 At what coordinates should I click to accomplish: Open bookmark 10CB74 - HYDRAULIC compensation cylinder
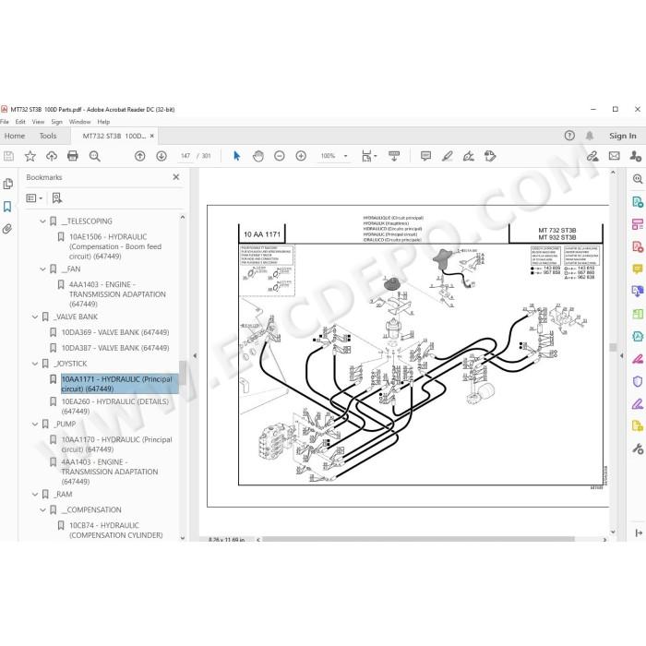click(115, 531)
